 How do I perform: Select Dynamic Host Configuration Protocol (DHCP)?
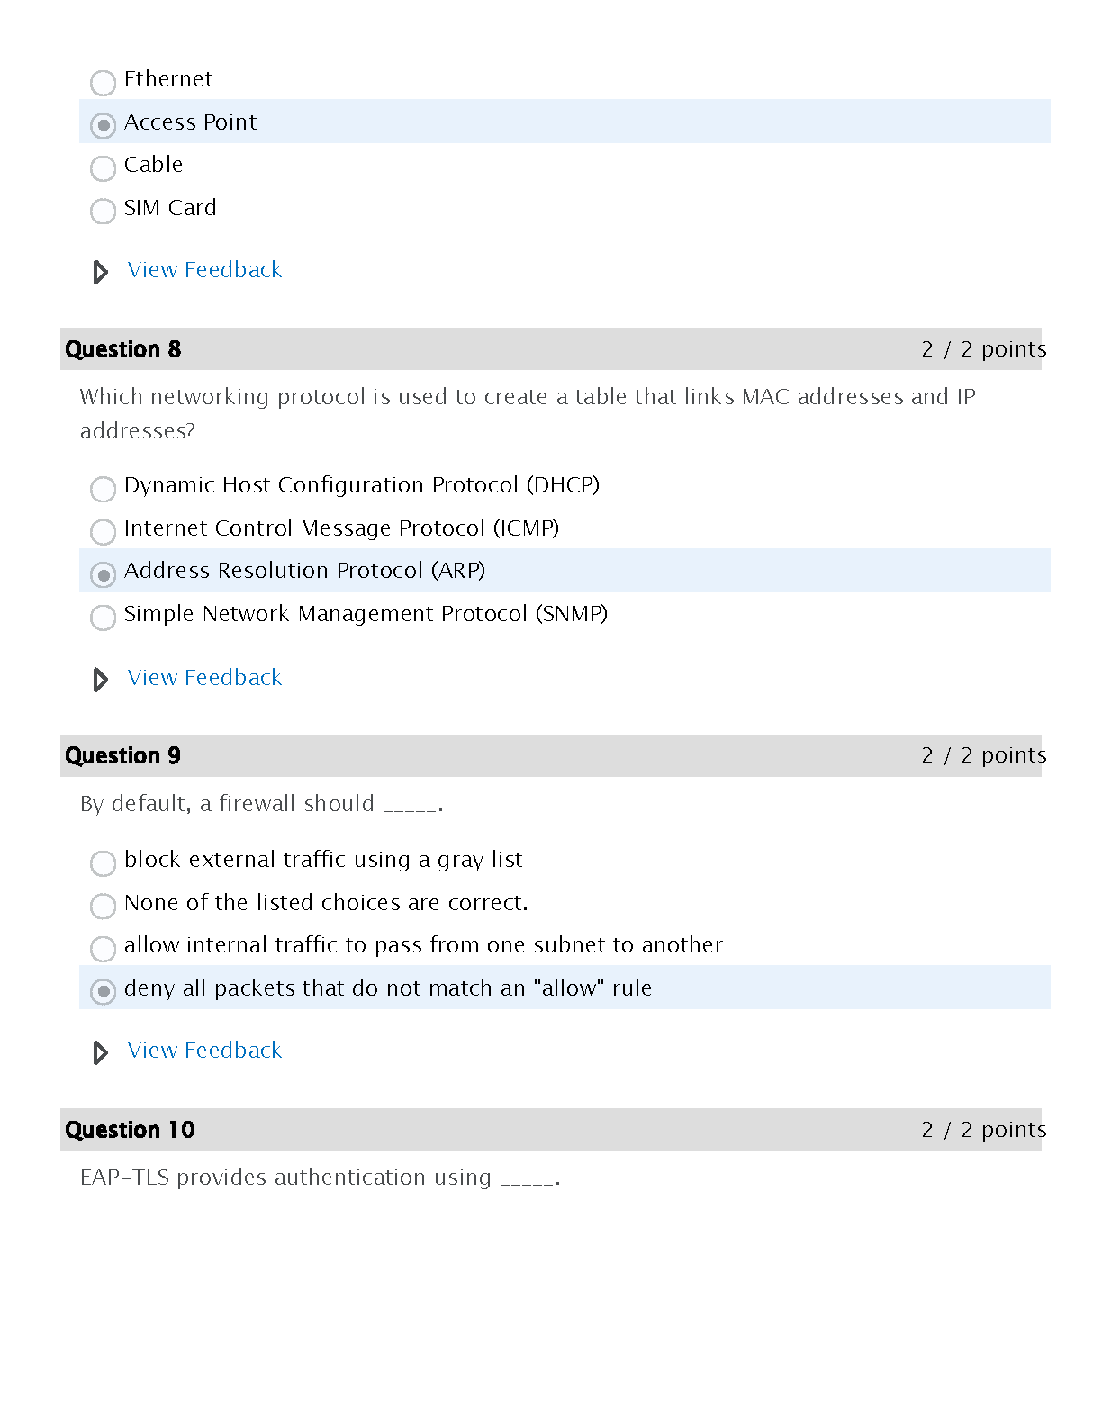point(104,489)
